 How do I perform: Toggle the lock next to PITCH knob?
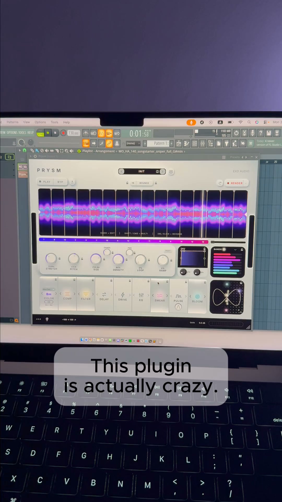click(82, 259)
